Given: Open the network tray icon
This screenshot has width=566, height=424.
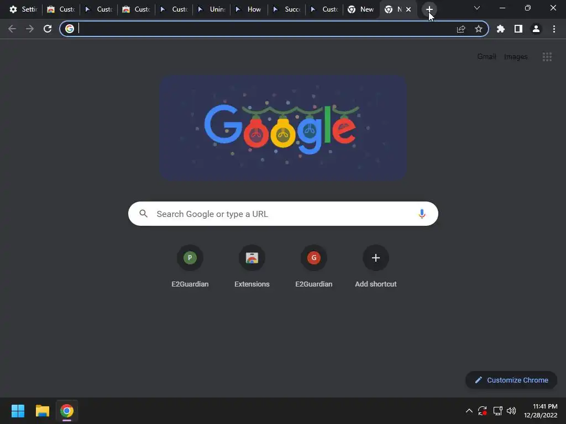Looking at the screenshot, I should tap(498, 411).
